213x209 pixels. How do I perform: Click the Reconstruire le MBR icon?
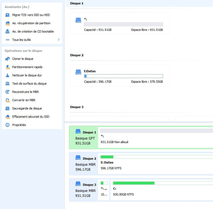tap(7, 92)
